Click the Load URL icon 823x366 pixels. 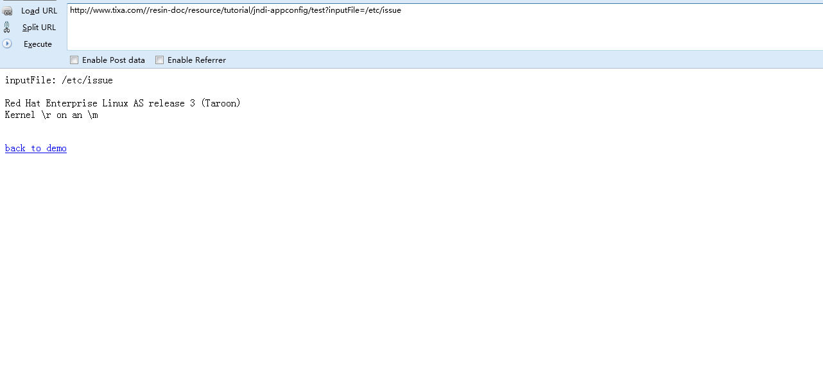click(x=7, y=11)
